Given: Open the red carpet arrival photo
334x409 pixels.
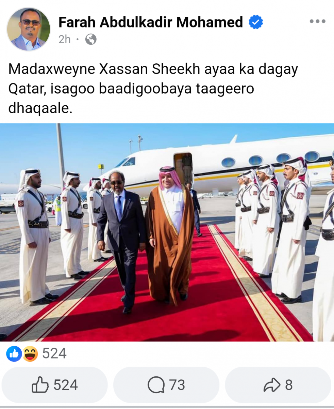Looking at the screenshot, I should (x=167, y=232).
